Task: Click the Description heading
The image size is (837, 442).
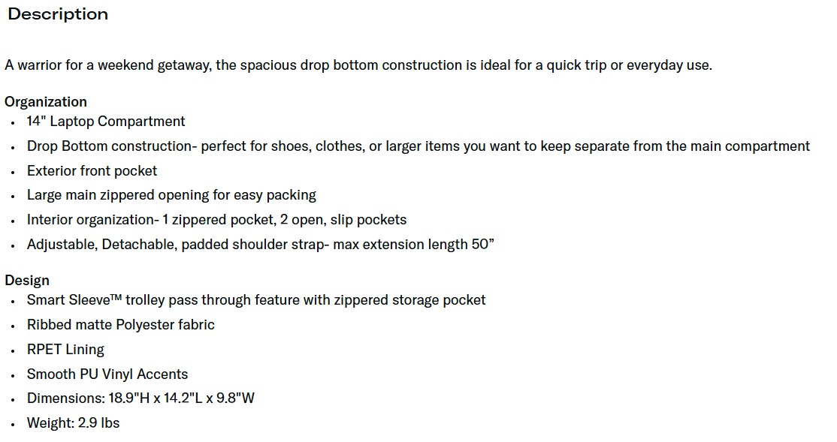Action: [x=58, y=14]
